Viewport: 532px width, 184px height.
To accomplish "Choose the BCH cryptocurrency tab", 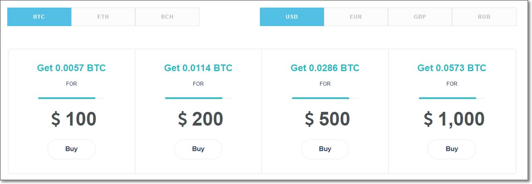I will pos(167,17).
